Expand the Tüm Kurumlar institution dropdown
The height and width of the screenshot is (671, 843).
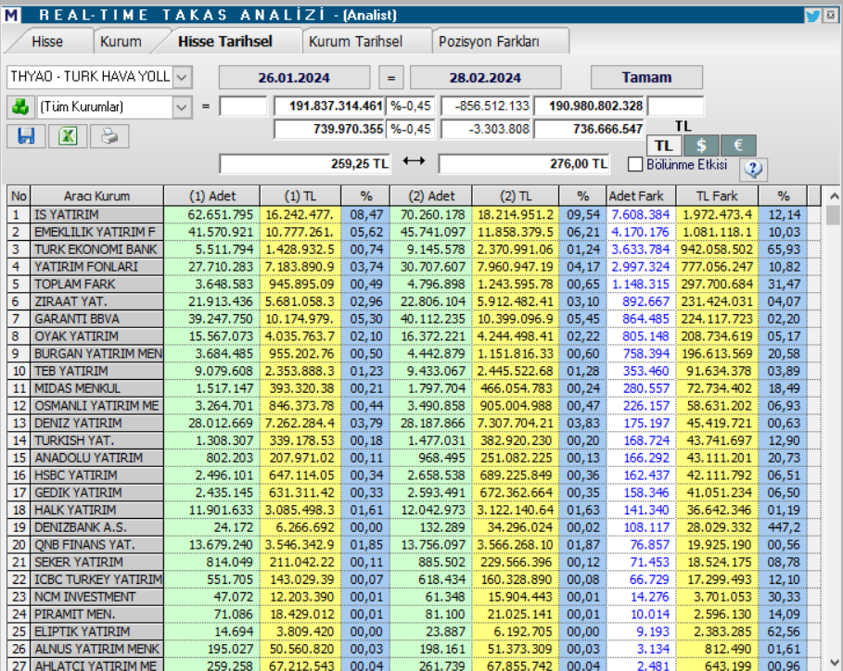(x=182, y=107)
